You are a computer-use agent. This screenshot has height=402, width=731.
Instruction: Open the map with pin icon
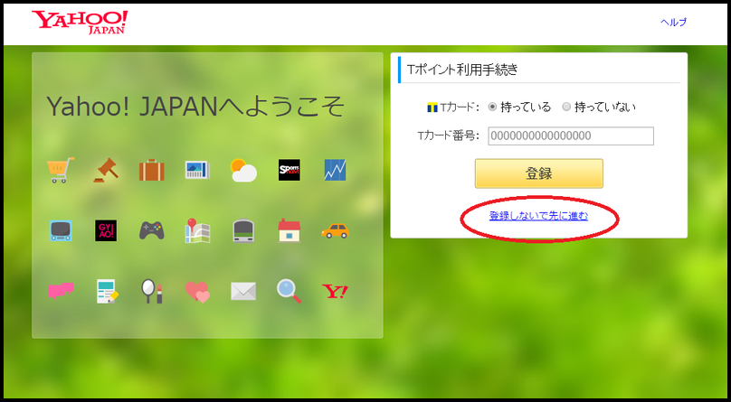(197, 230)
